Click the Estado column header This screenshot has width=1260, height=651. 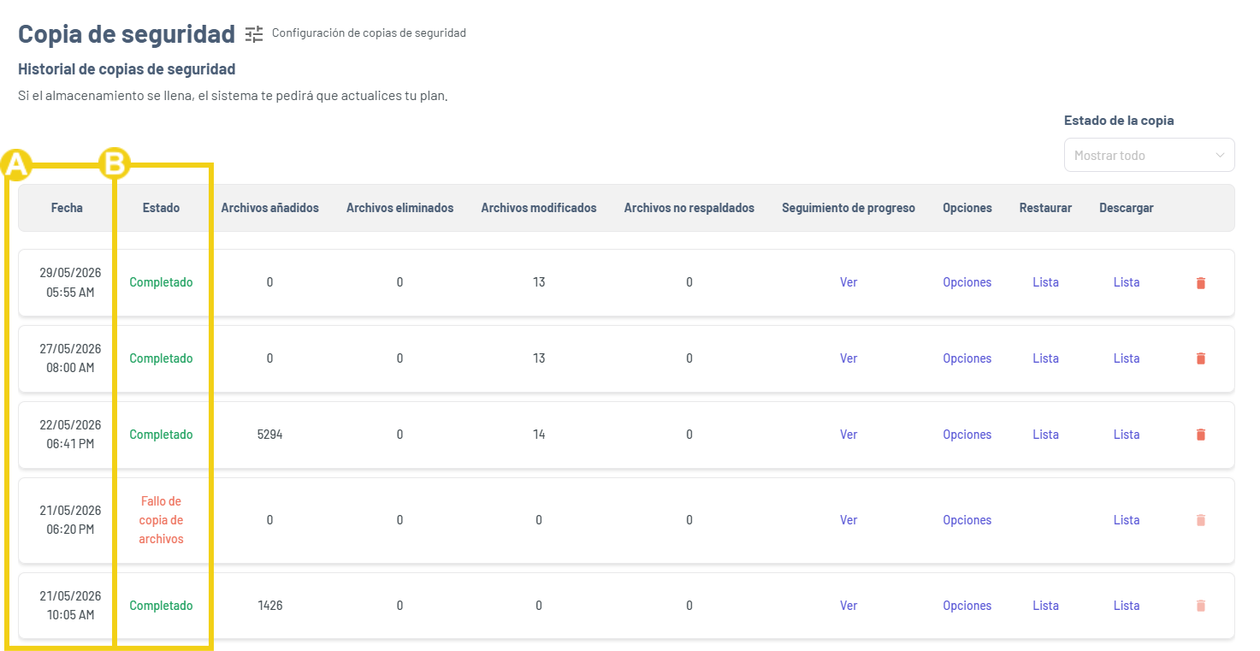point(161,208)
